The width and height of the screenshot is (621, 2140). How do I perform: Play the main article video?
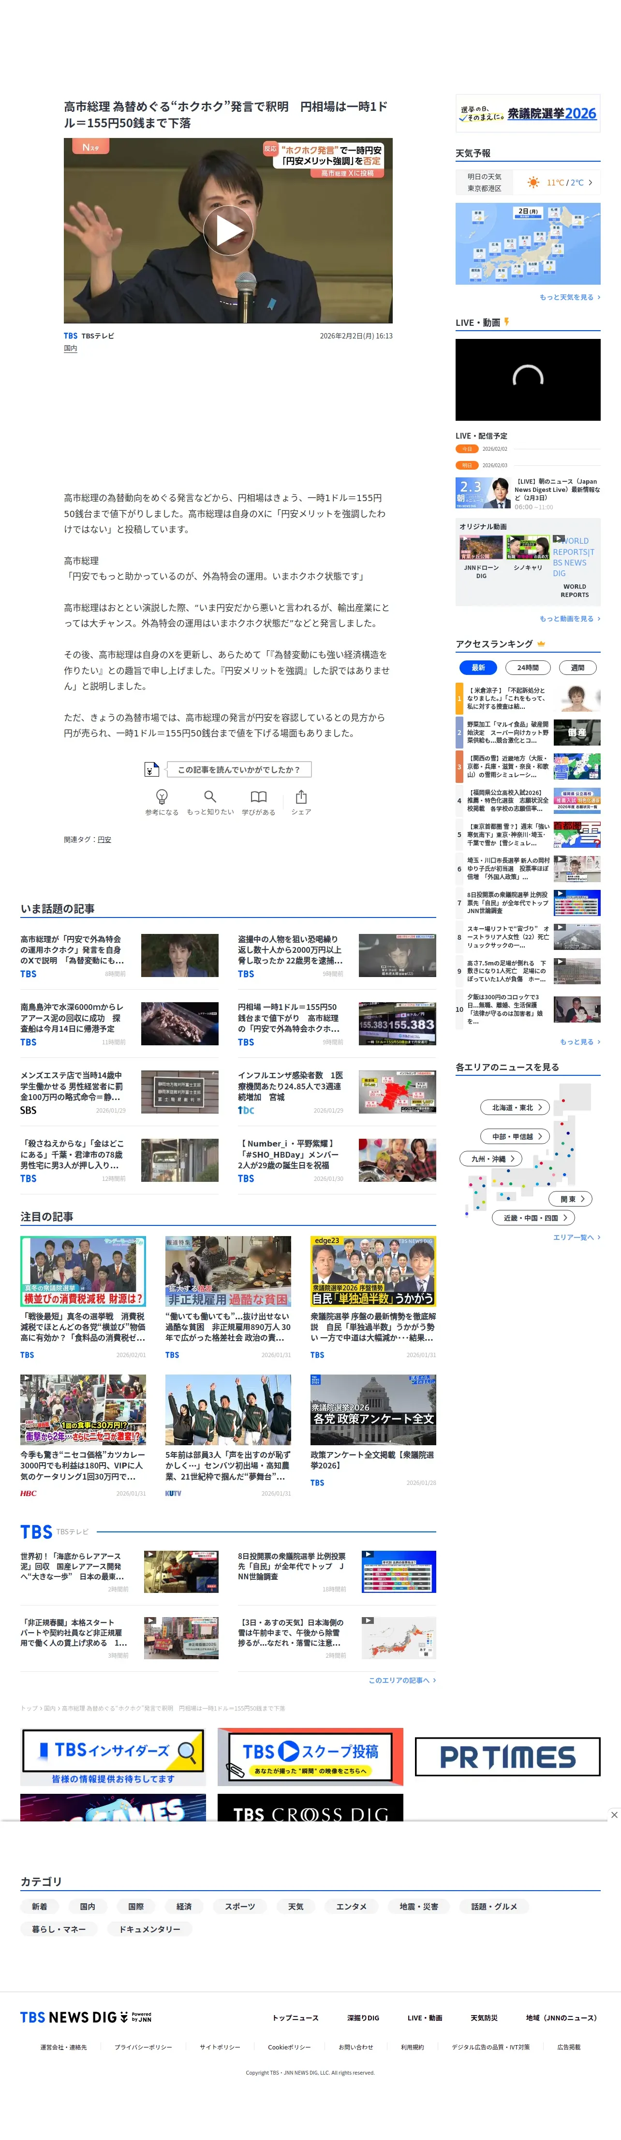[228, 231]
